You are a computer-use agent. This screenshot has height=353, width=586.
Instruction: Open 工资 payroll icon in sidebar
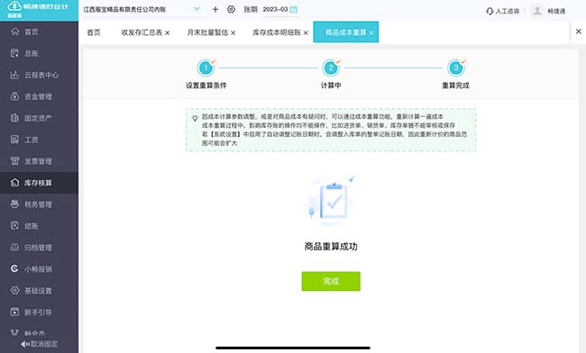pyautogui.click(x=14, y=140)
